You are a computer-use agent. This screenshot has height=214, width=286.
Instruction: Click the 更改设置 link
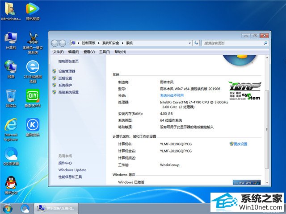tap(240, 144)
